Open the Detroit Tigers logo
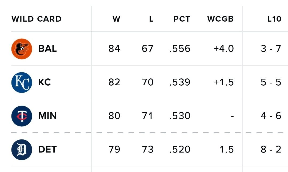288x172 pixels. [22, 150]
